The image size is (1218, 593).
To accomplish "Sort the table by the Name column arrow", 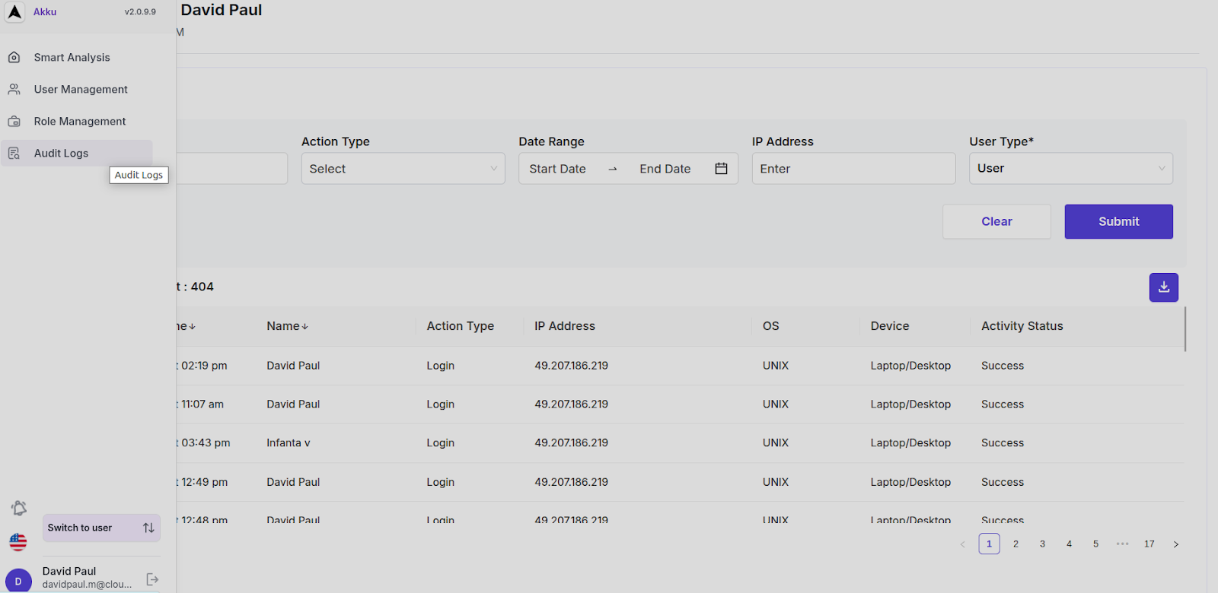I will pyautogui.click(x=305, y=327).
